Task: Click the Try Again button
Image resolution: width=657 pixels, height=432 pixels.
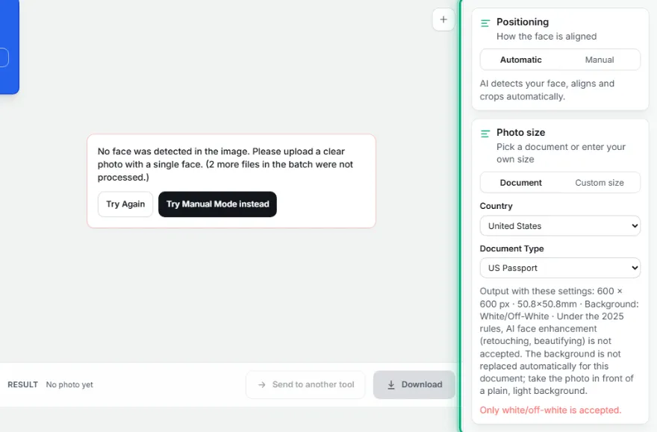Action: [125, 204]
